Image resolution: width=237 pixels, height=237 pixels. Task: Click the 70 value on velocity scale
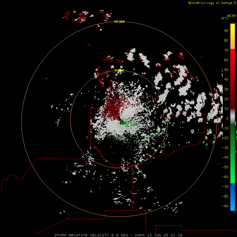pyautogui.click(x=226, y=50)
